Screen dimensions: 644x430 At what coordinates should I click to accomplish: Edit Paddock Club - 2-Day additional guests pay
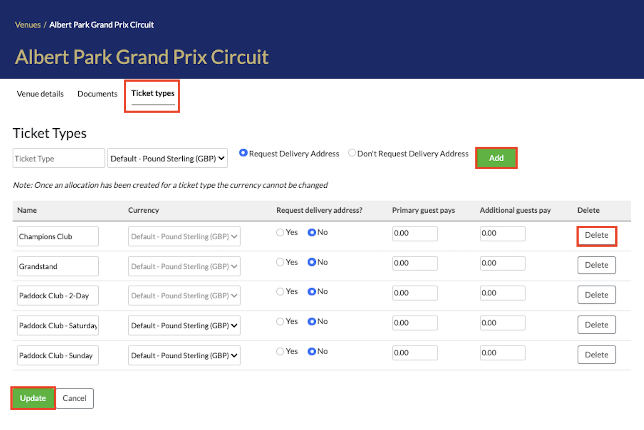502,293
